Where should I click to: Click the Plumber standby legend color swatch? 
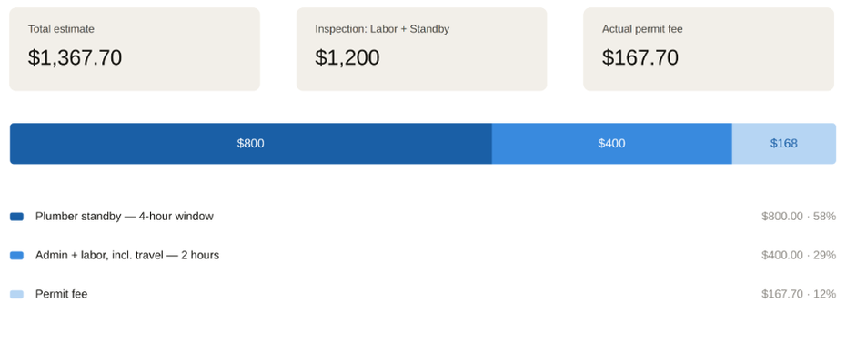[x=16, y=217]
